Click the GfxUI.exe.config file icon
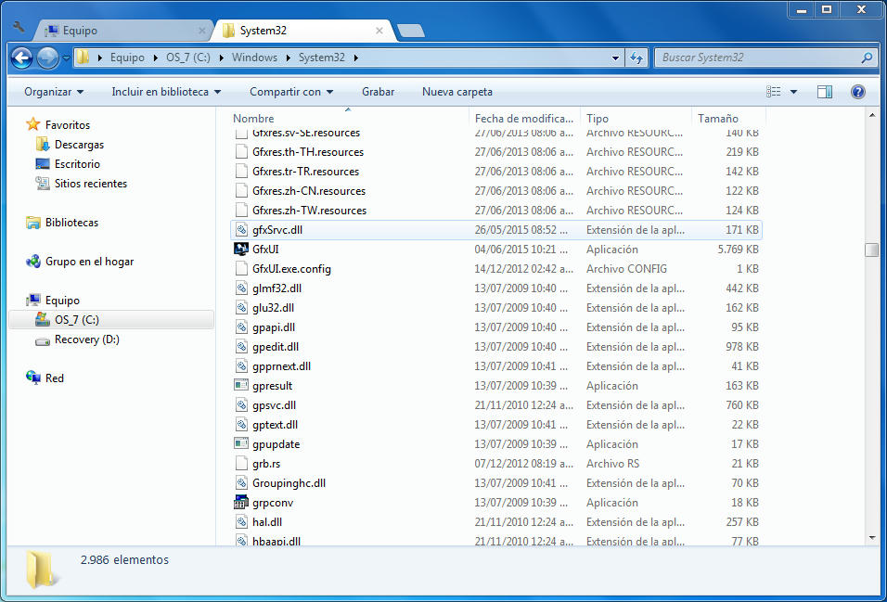The width and height of the screenshot is (887, 602). pos(241,269)
